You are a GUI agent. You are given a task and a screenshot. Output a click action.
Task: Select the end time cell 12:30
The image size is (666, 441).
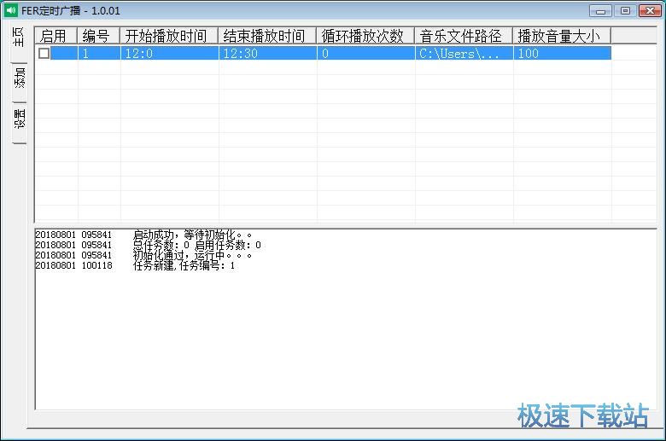point(267,53)
